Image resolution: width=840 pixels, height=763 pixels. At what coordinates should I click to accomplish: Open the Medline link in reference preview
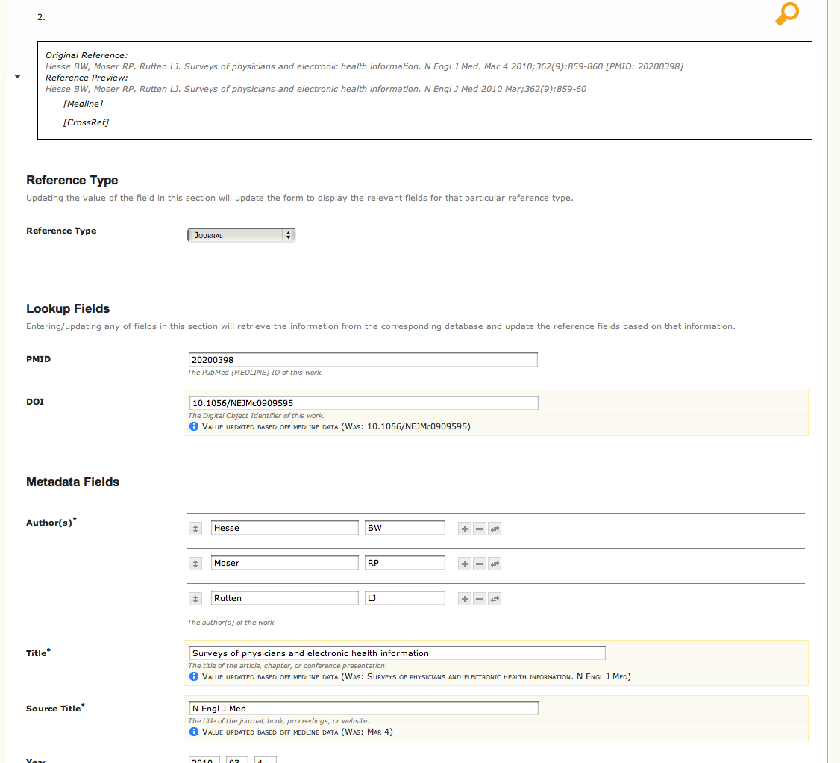(x=83, y=105)
